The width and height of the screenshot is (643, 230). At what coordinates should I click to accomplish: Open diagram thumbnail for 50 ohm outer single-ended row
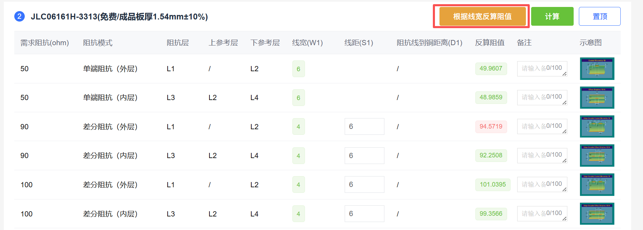[x=597, y=69]
